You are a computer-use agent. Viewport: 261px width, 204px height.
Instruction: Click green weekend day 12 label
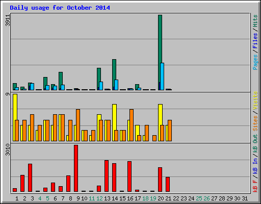[x=99, y=198]
